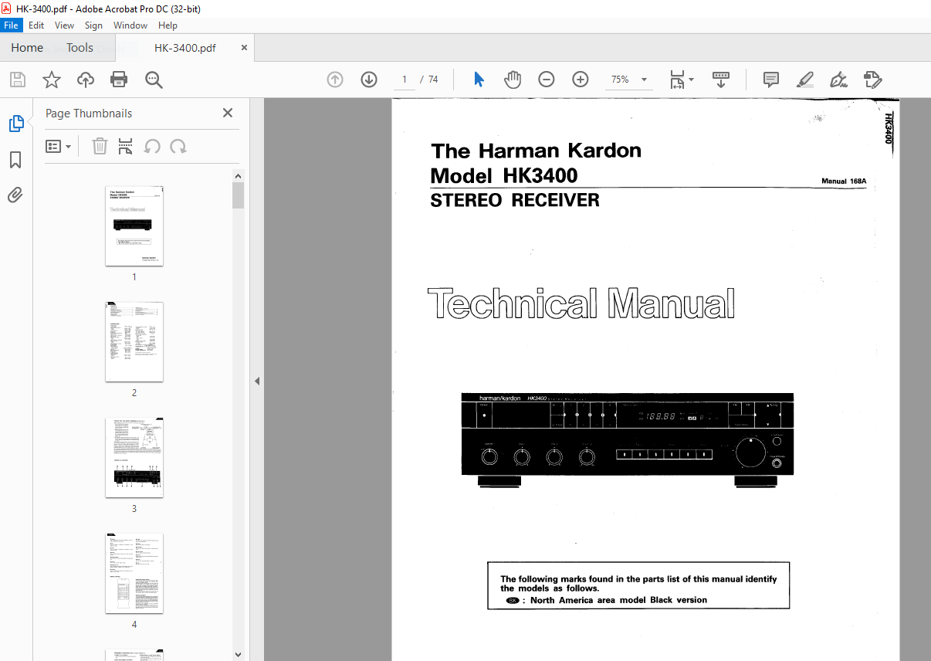Go to previous page arrow
Viewport: 931px width, 661px height.
tap(335, 80)
